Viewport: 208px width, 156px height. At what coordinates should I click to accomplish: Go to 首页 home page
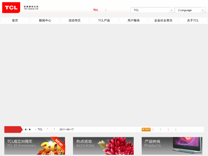click(15, 20)
